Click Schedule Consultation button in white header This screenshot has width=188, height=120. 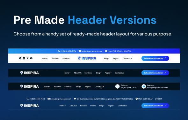click(155, 58)
